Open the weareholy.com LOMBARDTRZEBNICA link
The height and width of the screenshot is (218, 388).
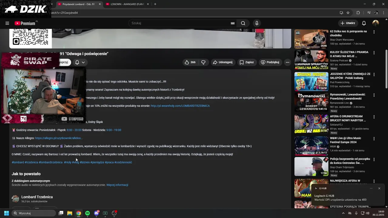click(x=180, y=106)
